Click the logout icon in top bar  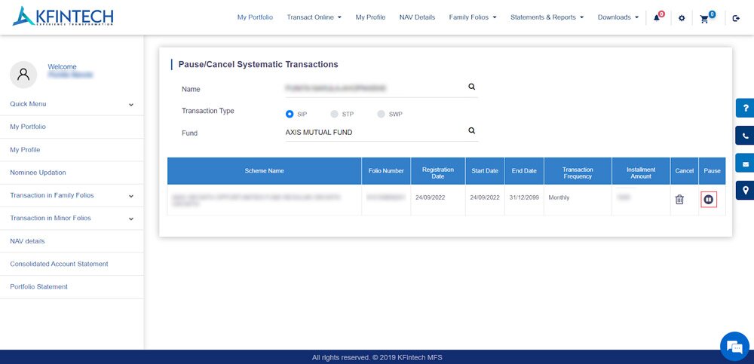[736, 17]
